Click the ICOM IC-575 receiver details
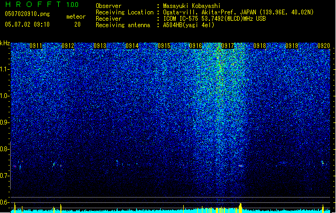Screen dimensions: 336x213 pos(214,19)
